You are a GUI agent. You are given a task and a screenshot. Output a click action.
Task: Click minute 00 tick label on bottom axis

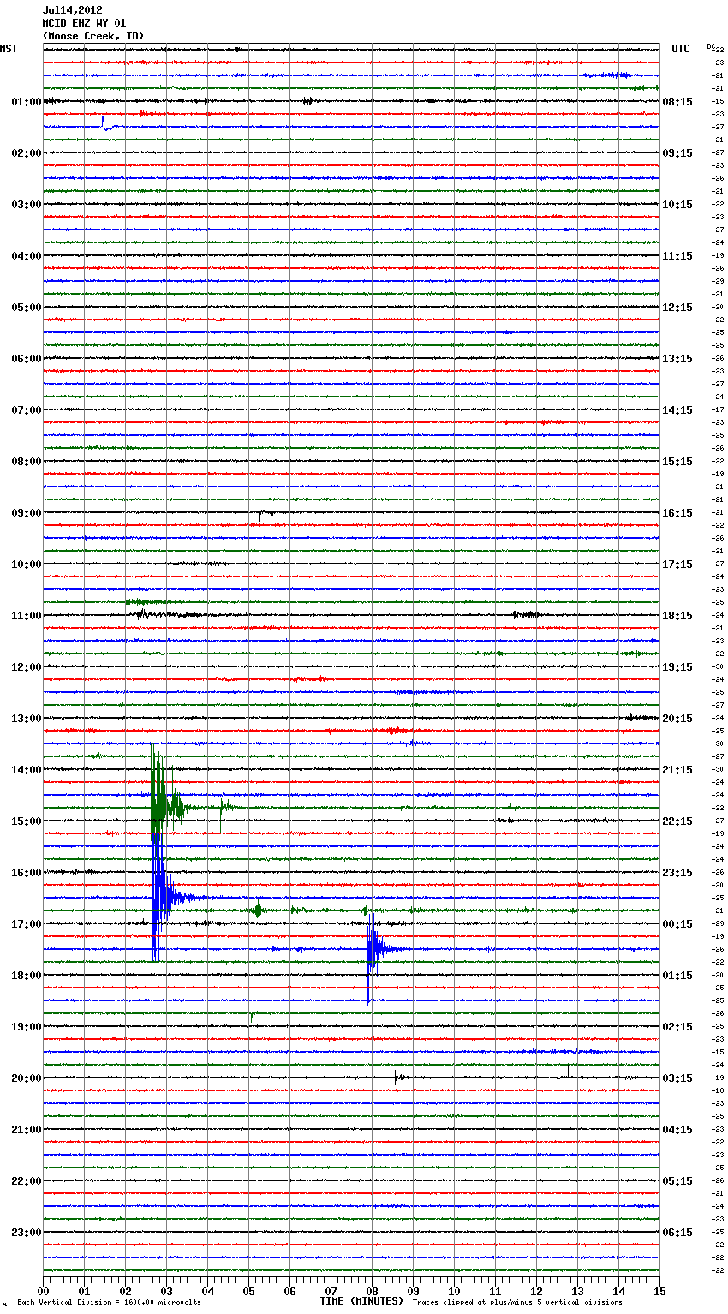[43, 1291]
